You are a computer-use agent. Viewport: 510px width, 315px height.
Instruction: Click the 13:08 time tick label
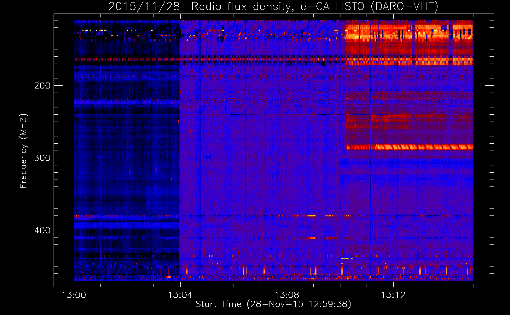pos(287,295)
